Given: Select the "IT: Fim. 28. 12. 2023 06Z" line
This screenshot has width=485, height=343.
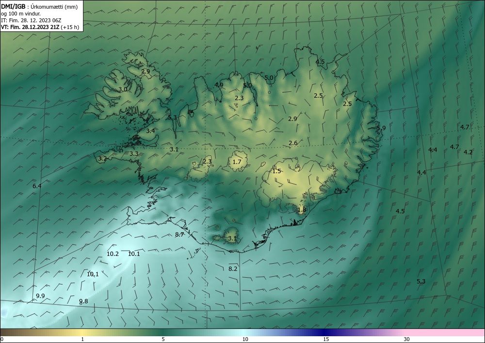Looking at the screenshot, I should [31, 20].
